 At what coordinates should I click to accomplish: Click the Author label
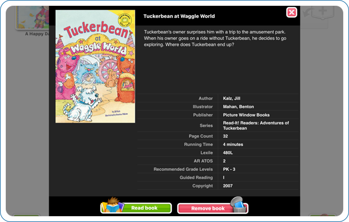[x=206, y=98]
